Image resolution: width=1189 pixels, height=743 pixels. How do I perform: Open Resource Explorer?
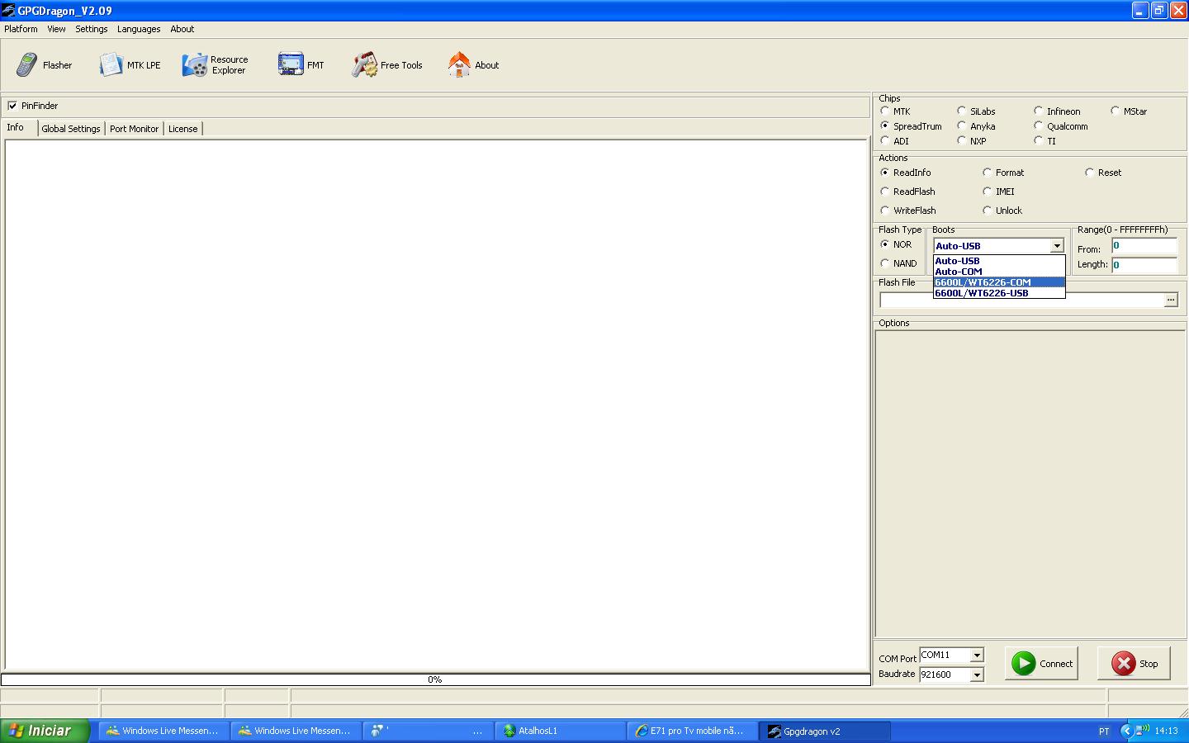pyautogui.click(x=216, y=65)
